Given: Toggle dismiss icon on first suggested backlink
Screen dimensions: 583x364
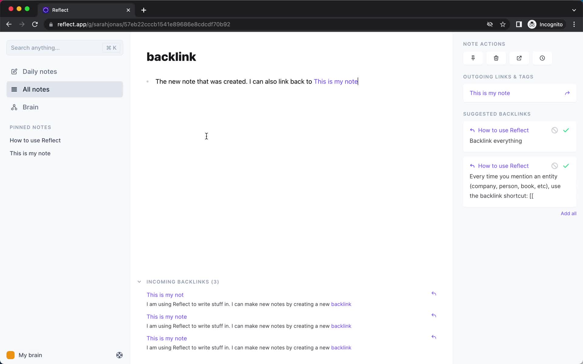Looking at the screenshot, I should 555,130.
